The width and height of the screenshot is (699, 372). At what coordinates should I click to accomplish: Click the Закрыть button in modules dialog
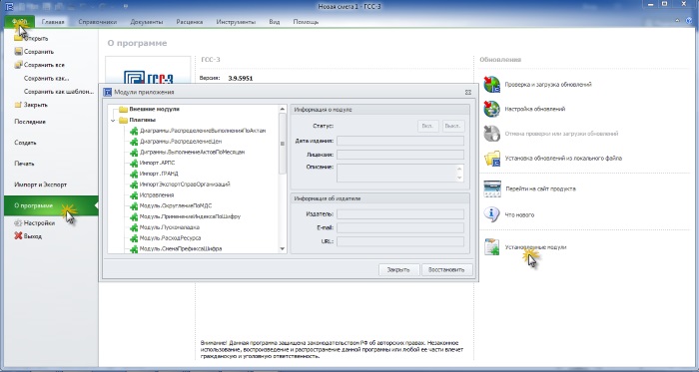(x=399, y=269)
